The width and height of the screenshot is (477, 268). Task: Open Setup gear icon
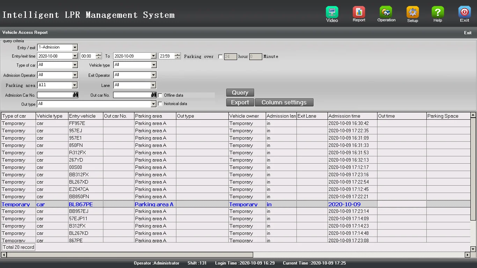(412, 12)
